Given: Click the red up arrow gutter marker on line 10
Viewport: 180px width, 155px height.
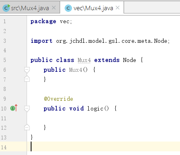Looking at the screenshot, I should pyautogui.click(x=16, y=108).
